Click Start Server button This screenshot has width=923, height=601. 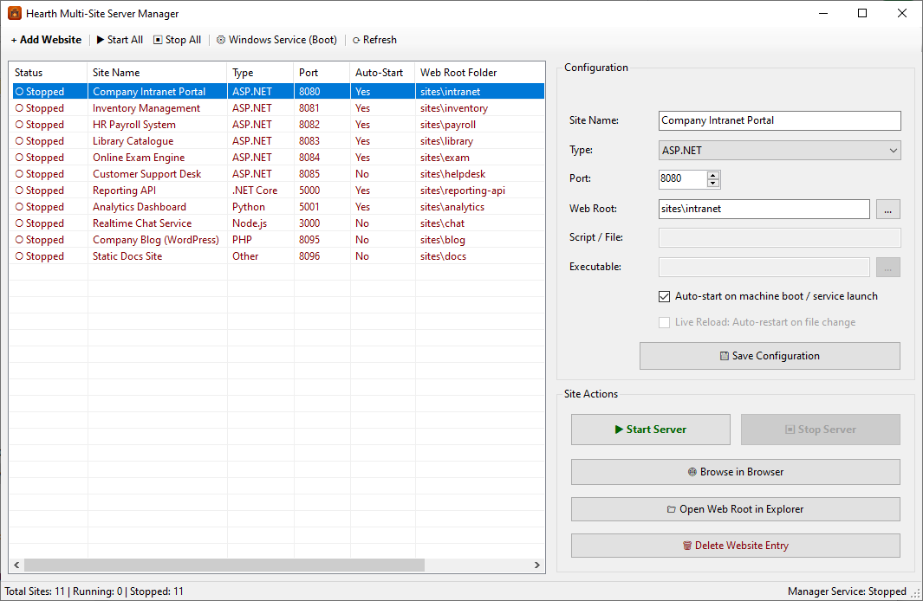click(651, 430)
